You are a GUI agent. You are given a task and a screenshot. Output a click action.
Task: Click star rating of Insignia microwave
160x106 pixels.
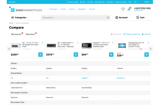(97, 49)
